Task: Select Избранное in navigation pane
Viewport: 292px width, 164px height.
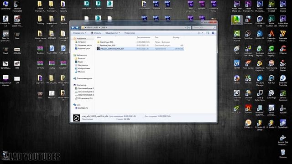Action: [x=81, y=39]
